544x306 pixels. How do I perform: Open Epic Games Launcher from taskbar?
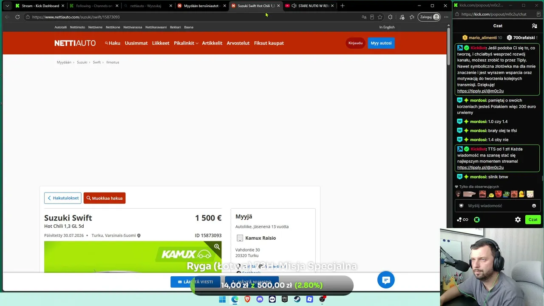click(x=285, y=299)
